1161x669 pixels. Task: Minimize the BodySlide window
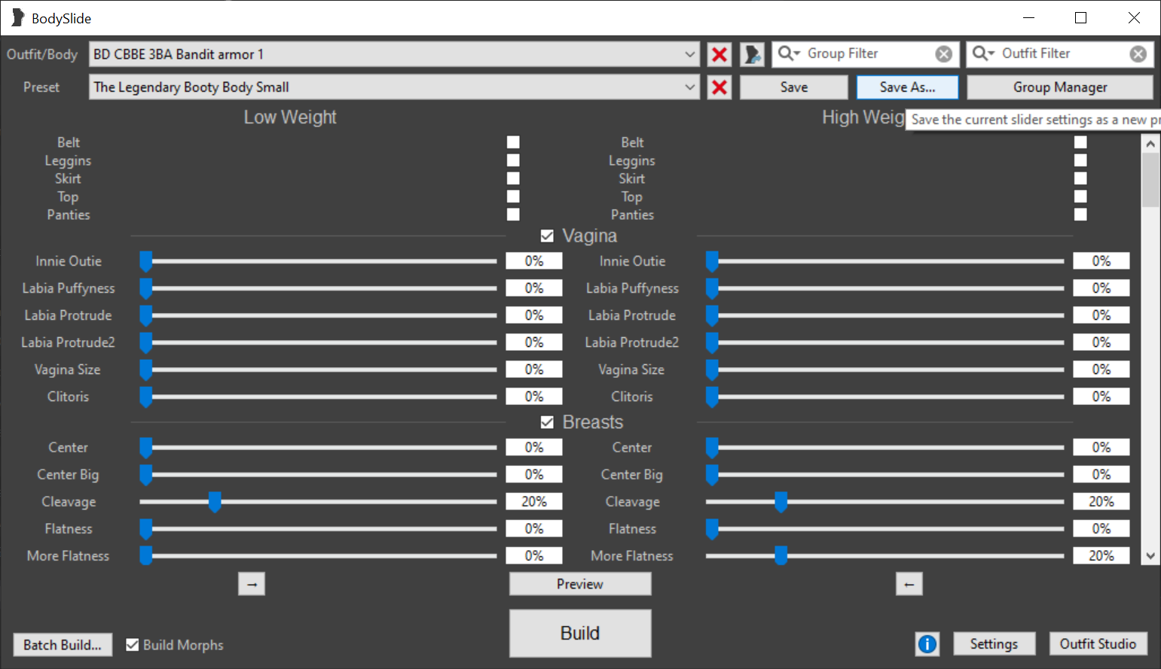(x=1029, y=18)
